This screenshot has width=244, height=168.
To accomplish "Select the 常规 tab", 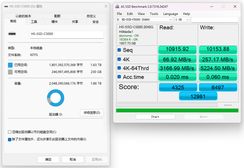I will tap(13, 21).
